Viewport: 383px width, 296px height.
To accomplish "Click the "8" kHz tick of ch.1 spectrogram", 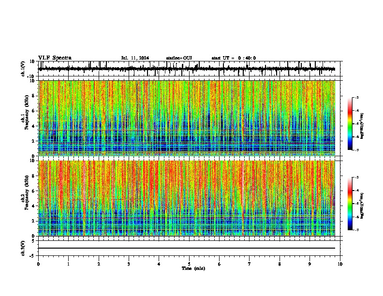I will [34, 96].
